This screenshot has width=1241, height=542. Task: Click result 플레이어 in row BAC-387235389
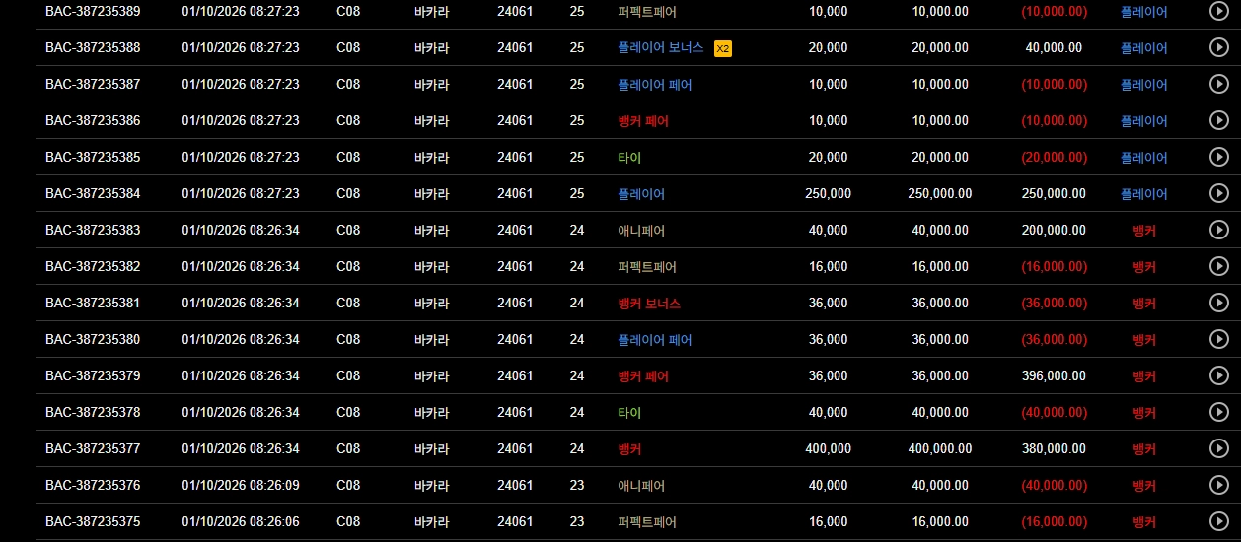1144,12
